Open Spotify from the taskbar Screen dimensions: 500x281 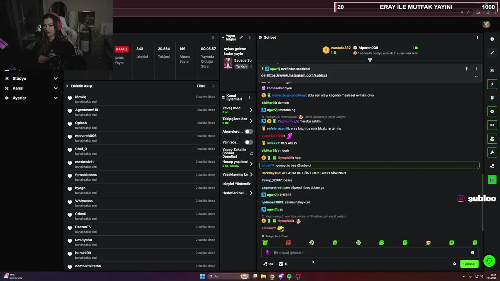[x=289, y=276]
